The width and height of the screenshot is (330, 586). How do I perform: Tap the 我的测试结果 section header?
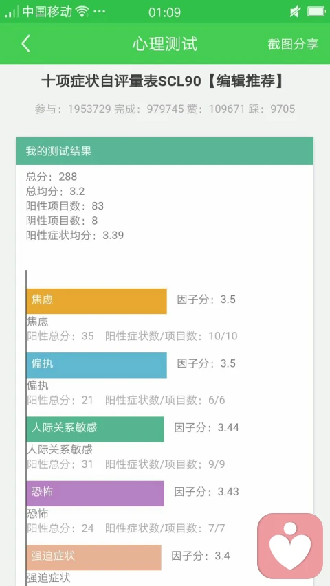click(x=164, y=151)
